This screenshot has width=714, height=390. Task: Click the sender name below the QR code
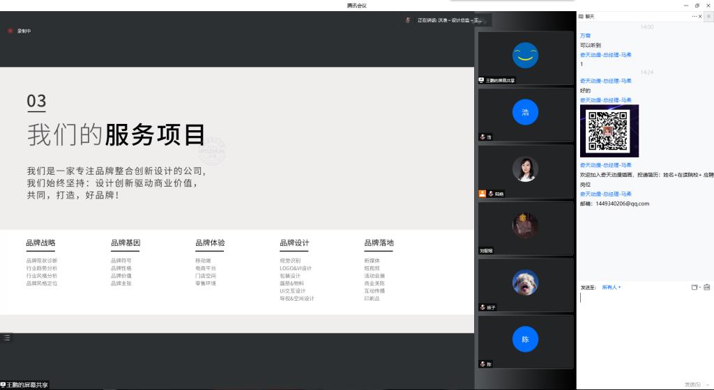606,165
